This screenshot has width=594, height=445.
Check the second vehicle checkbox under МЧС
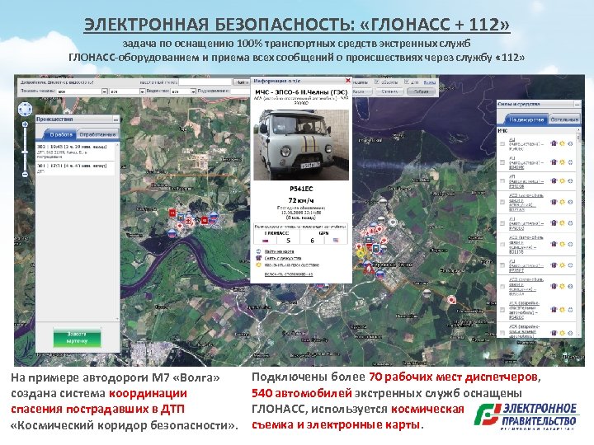pos(502,162)
